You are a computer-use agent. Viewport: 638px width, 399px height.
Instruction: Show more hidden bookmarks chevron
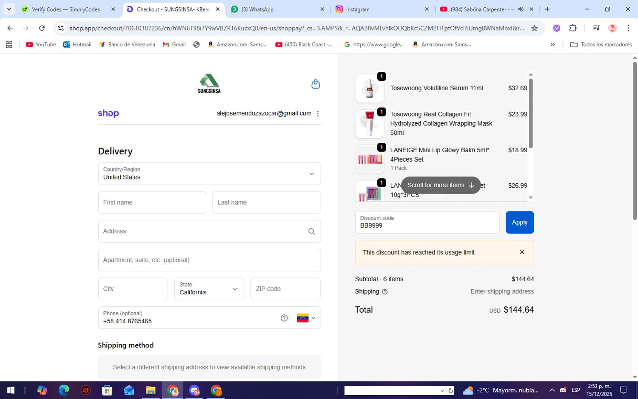tap(553, 44)
